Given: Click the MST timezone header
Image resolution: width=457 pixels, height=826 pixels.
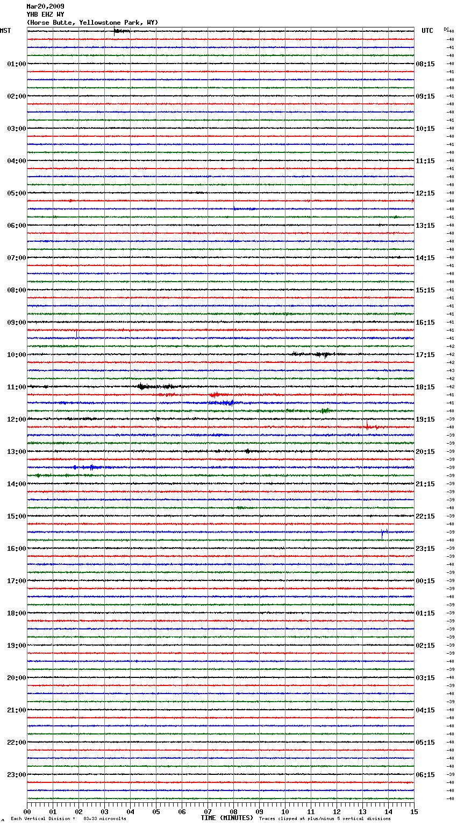Looking at the screenshot, I should [x=5, y=31].
